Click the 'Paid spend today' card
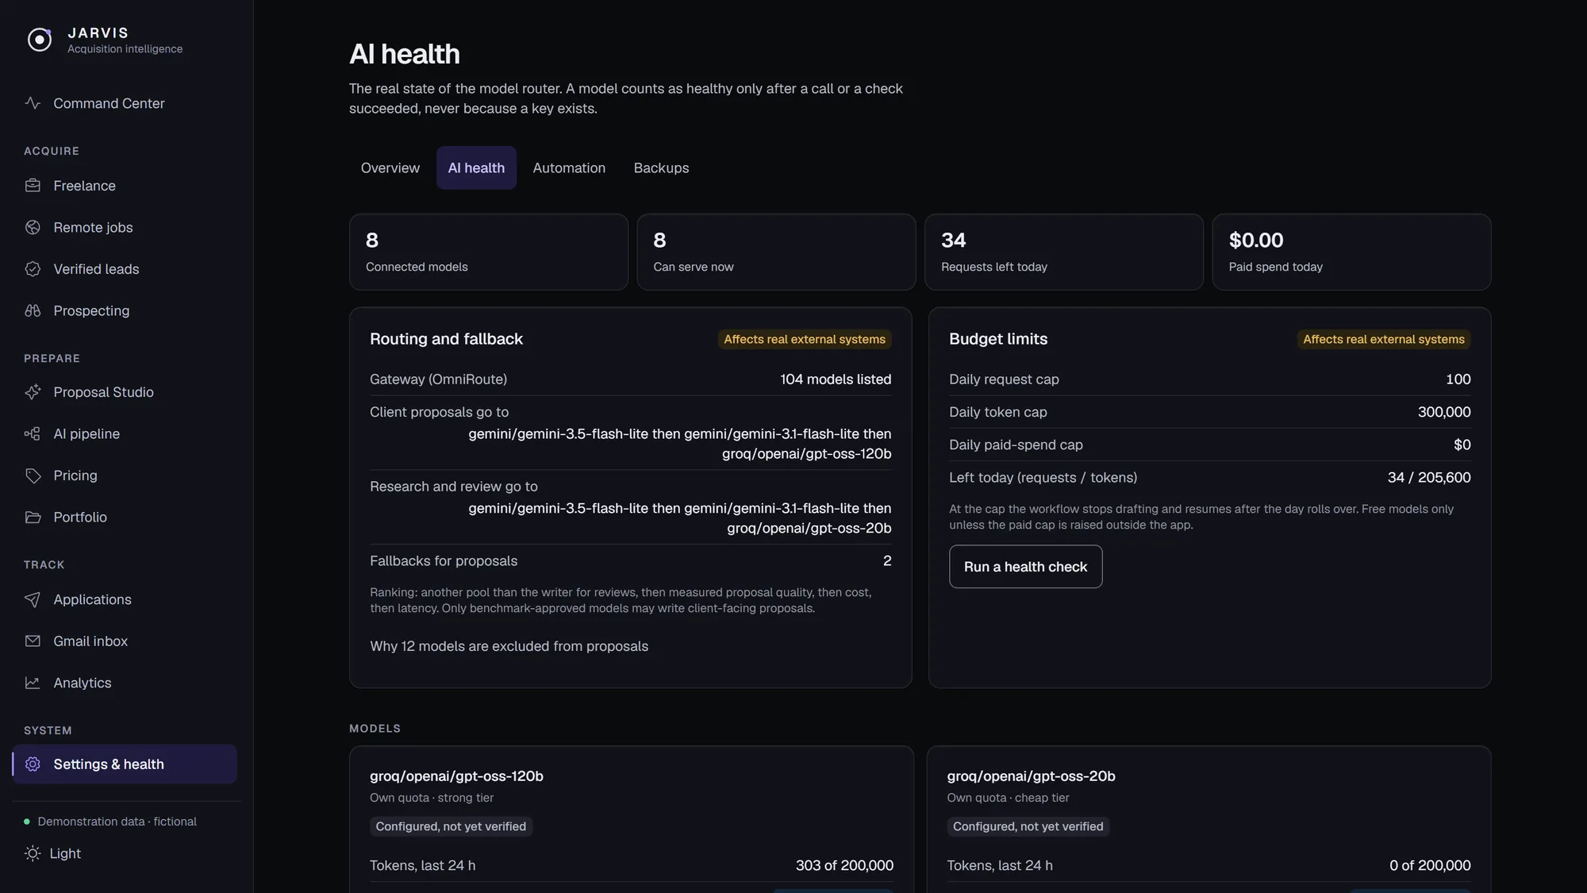 coord(1351,252)
